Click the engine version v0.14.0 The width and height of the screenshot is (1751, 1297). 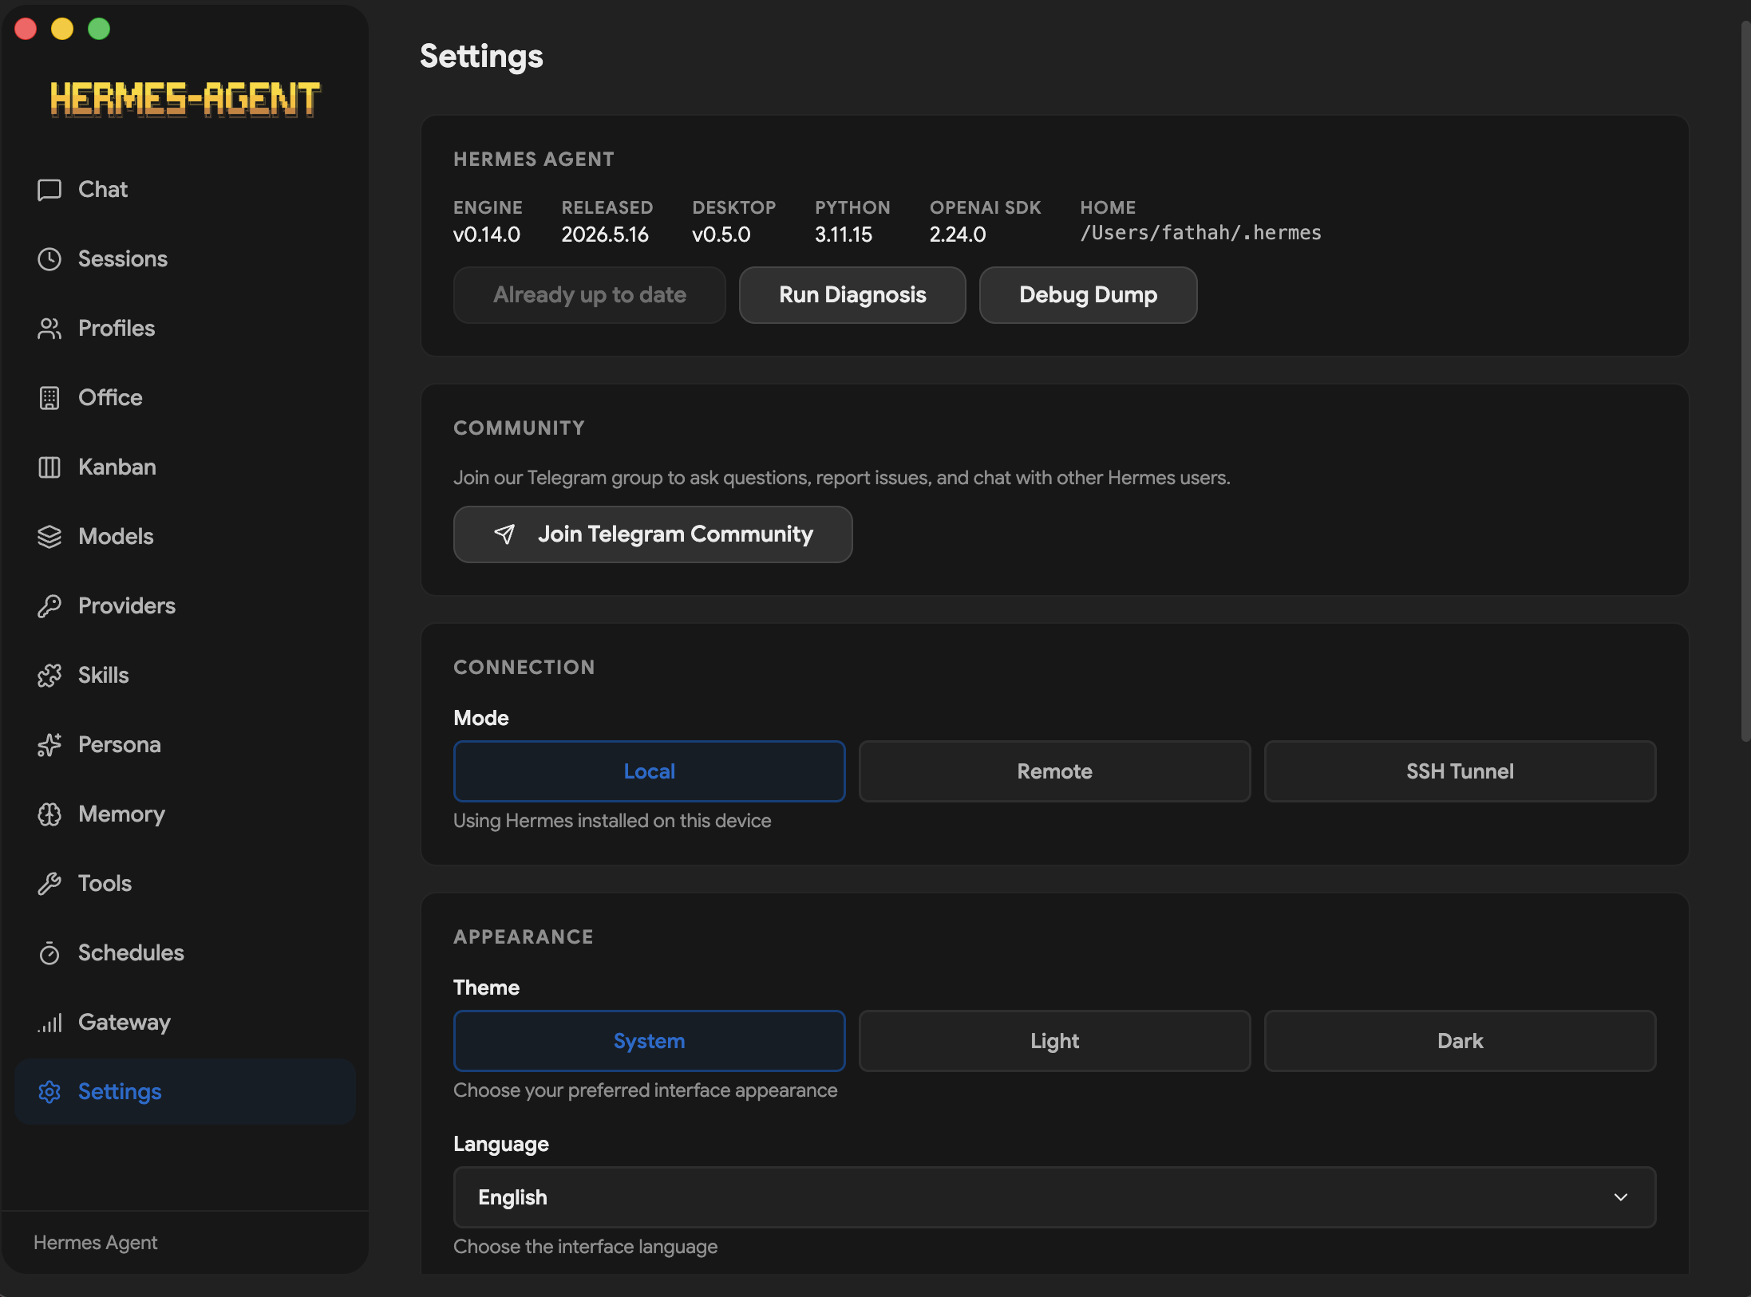487,235
